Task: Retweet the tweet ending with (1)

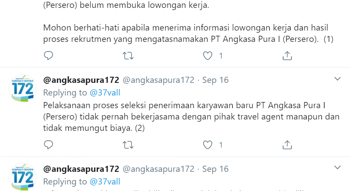Action: [x=128, y=56]
